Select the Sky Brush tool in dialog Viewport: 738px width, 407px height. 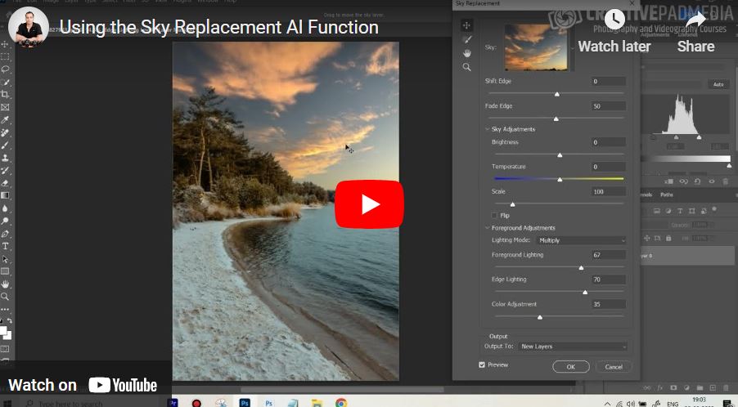(x=467, y=39)
